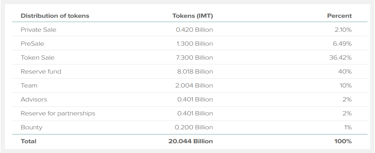Screen dimensions: 375x153
Task: Click the 'Reserve fund' row label
Action: (x=41, y=71)
